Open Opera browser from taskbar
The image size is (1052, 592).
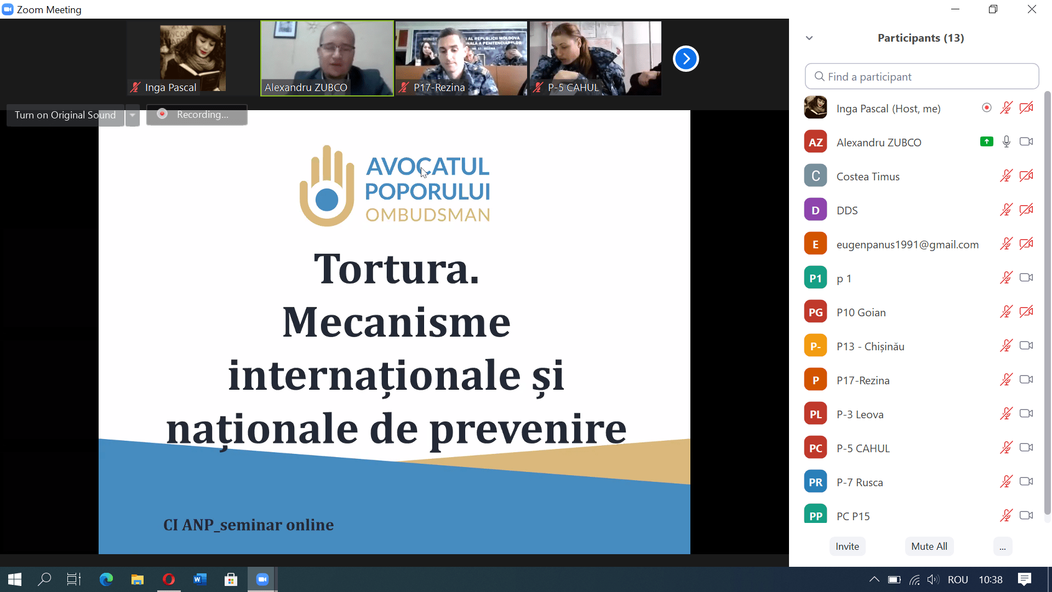(169, 579)
